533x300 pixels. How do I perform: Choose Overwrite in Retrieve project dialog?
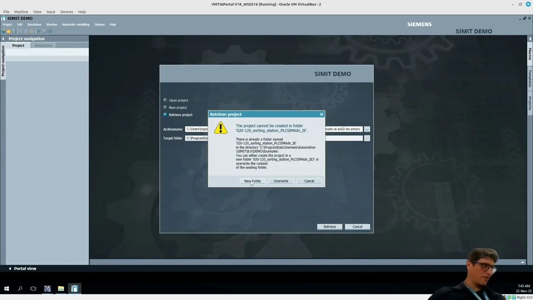click(281, 181)
